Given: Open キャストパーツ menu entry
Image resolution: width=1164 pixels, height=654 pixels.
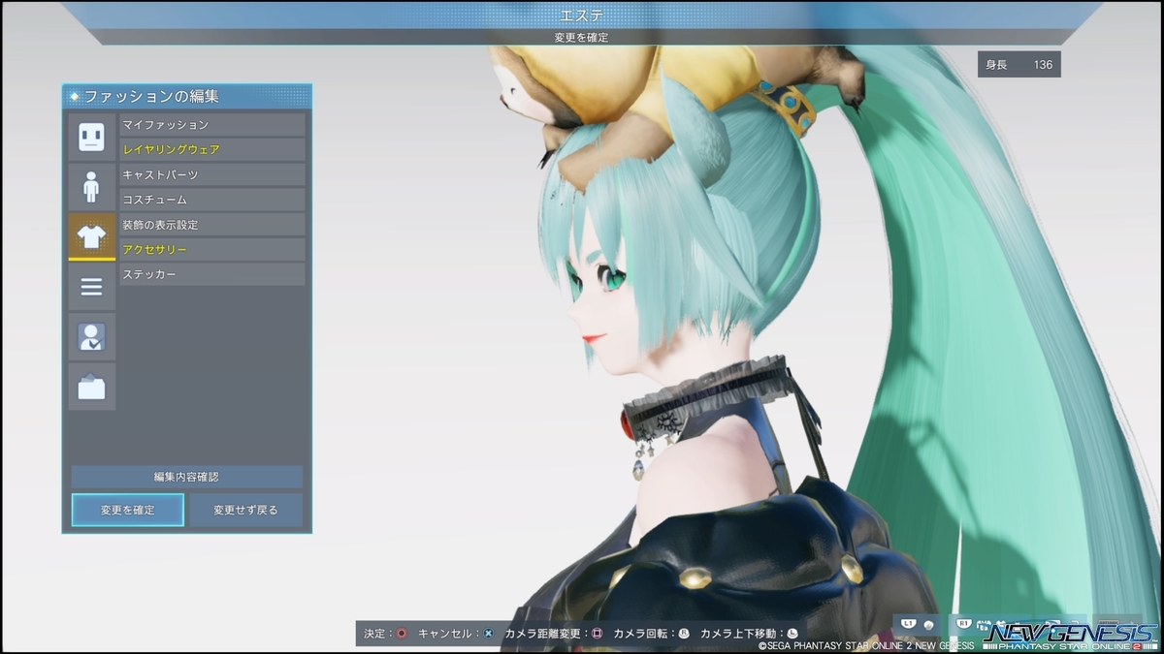Looking at the screenshot, I should click(211, 175).
